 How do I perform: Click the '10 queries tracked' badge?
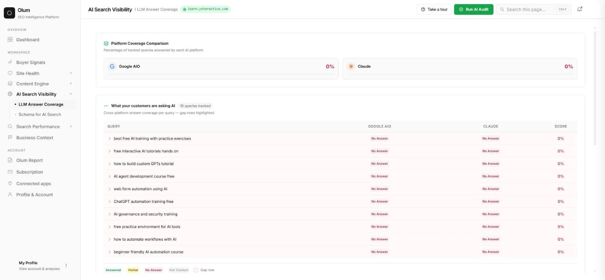[195, 106]
